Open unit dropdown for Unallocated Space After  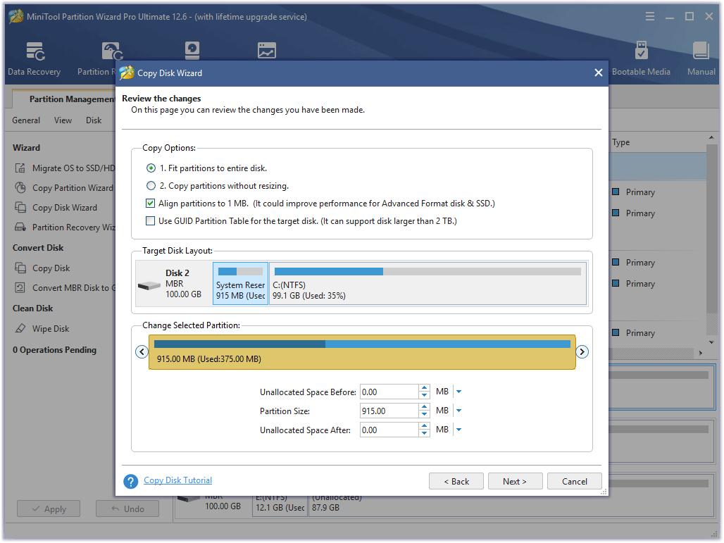(458, 430)
